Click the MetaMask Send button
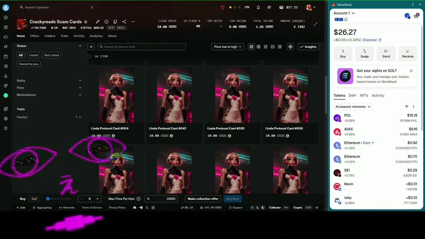 (386, 54)
